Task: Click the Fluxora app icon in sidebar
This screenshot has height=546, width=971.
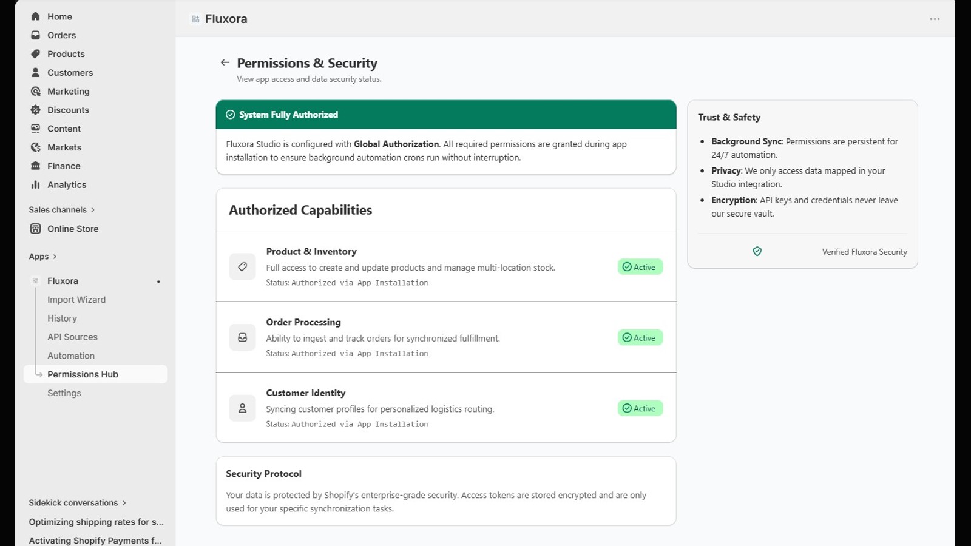Action: pyautogui.click(x=35, y=281)
